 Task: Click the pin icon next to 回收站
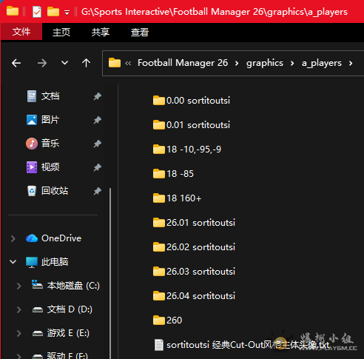click(x=98, y=191)
